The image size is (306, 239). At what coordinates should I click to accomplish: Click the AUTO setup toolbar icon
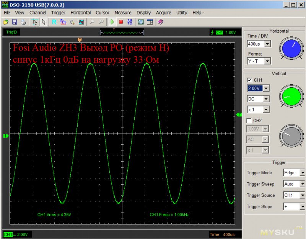click(x=130, y=22)
